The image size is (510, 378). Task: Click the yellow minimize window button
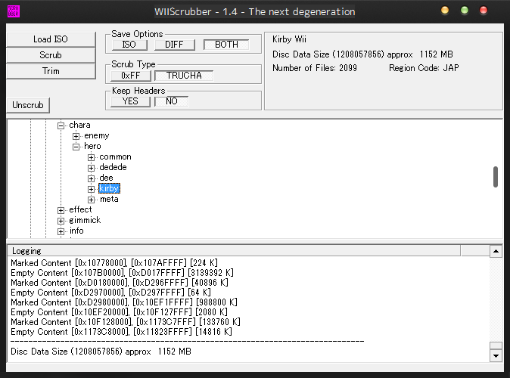coord(445,11)
